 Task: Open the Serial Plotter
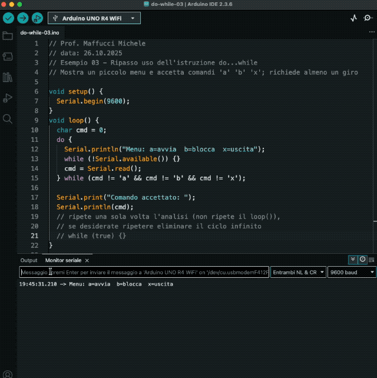pyautogui.click(x=353, y=18)
